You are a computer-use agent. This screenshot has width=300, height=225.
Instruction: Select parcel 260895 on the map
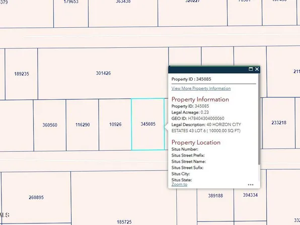[36, 197]
